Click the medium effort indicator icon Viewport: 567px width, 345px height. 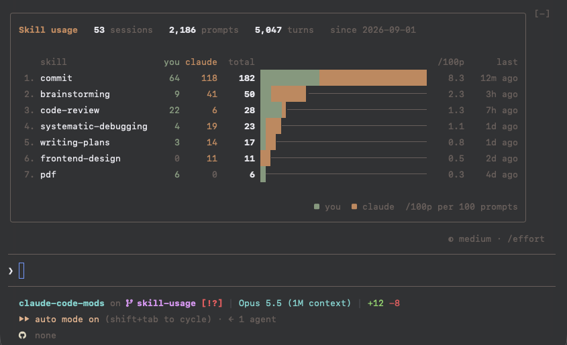[450, 239]
